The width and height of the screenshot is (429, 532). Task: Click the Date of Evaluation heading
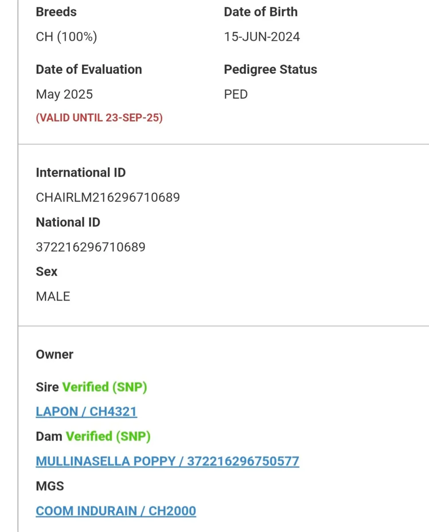click(89, 70)
